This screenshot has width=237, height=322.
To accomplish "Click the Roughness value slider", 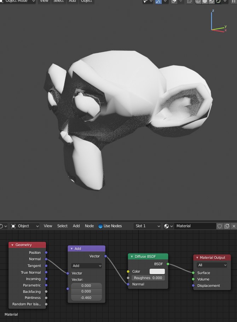I will coord(148,278).
